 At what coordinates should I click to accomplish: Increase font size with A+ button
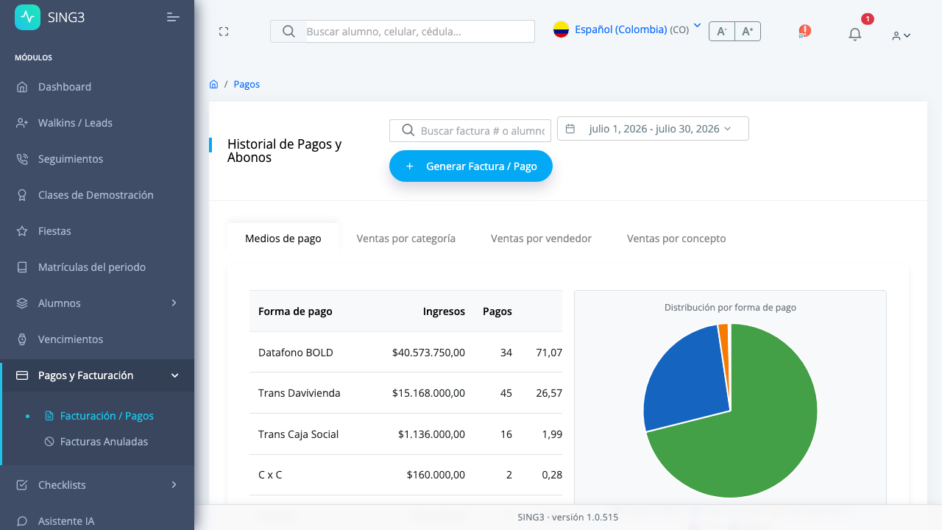click(x=748, y=31)
